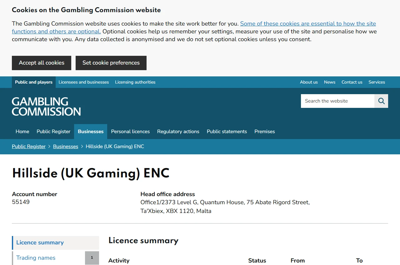This screenshot has height=265, width=400.
Task: Click Public Register breadcrumb link
Action: [x=29, y=147]
